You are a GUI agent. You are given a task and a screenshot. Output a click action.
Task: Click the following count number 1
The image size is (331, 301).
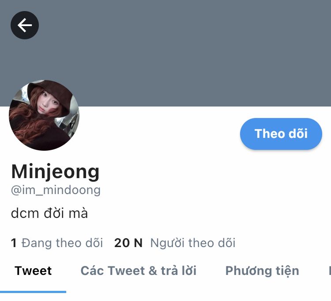[x=14, y=243]
